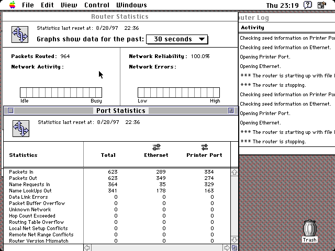Click the Printer Port column header label
The width and height of the screenshot is (335, 251).
(x=205, y=155)
